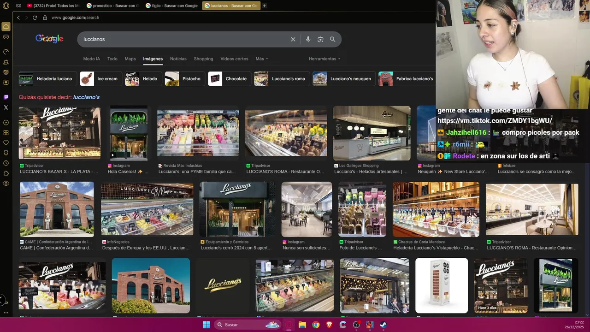This screenshot has height=332, width=590.
Task: Open Windows Start menu
Action: click(x=206, y=325)
